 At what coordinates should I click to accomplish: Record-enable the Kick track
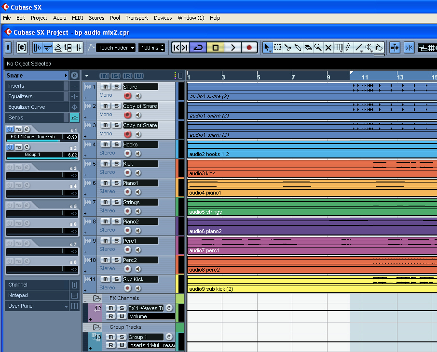[127, 172]
